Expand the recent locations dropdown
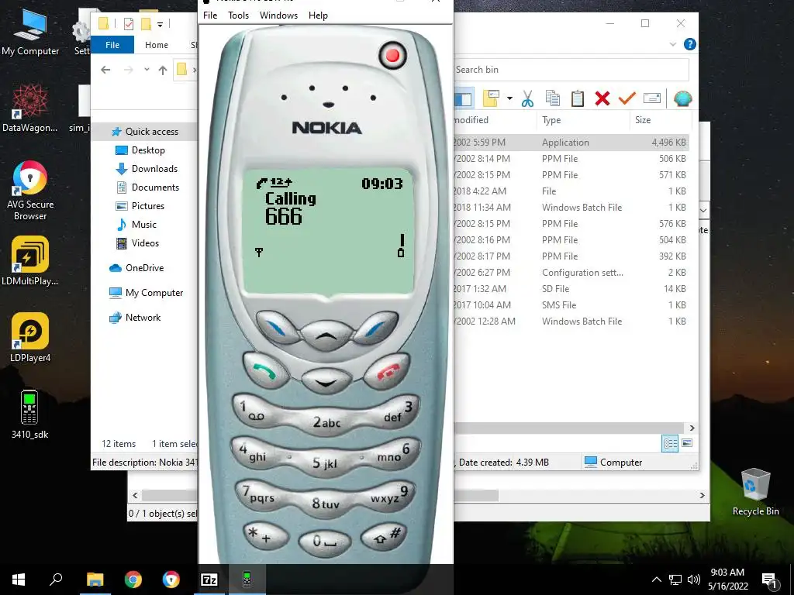The width and height of the screenshot is (794, 595). 147,69
